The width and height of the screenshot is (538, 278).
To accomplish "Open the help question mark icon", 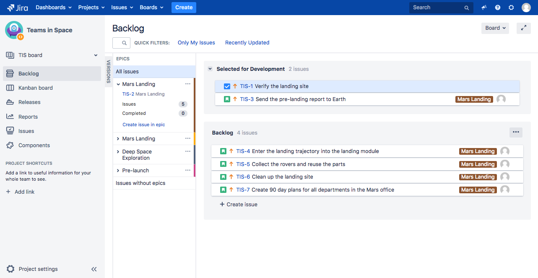I will (498, 8).
